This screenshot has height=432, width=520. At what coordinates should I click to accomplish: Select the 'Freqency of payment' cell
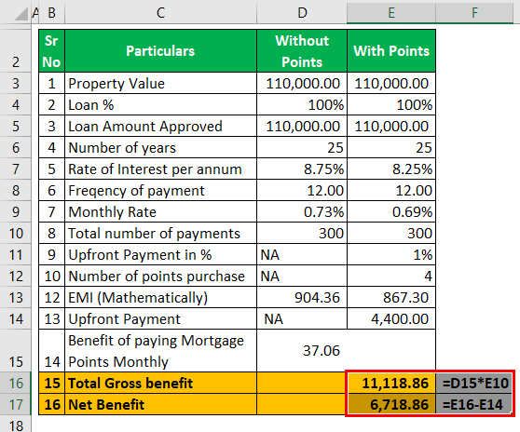pyautogui.click(x=161, y=191)
